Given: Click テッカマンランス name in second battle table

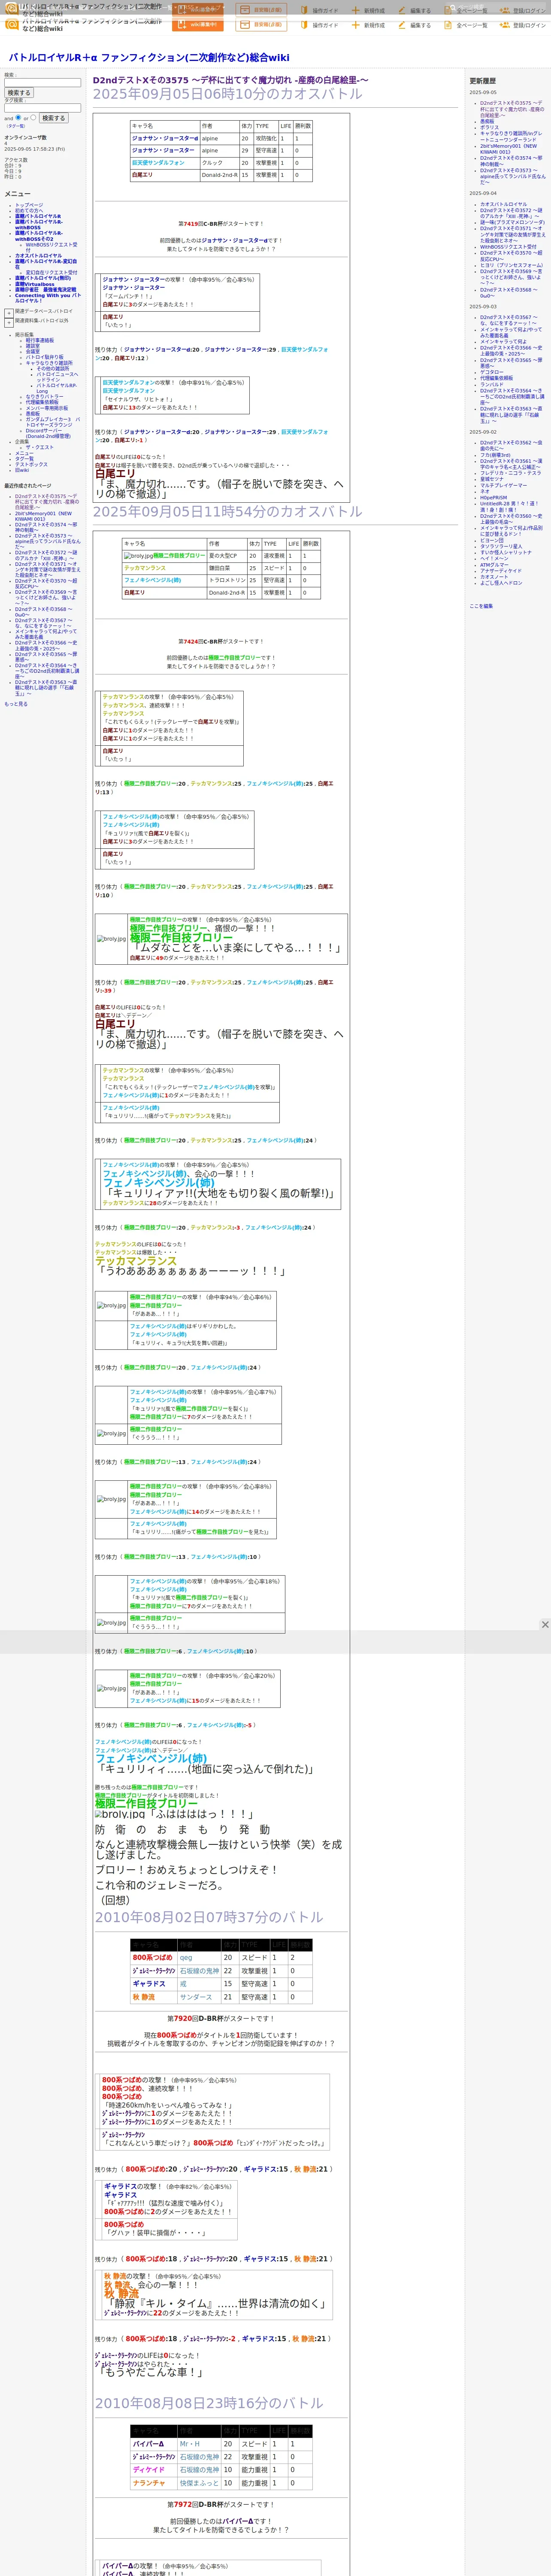Looking at the screenshot, I should 145,568.
